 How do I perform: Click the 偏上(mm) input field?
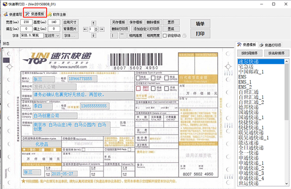tap(54, 29)
